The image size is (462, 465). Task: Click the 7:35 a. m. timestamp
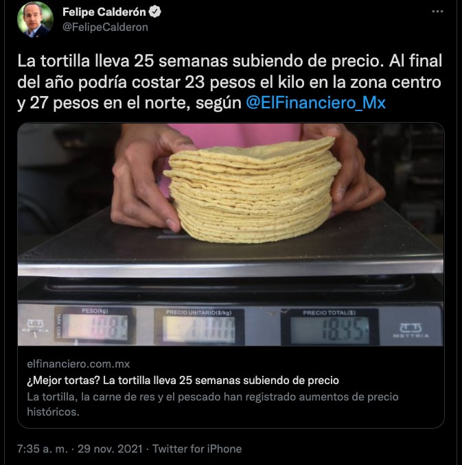pos(43,449)
